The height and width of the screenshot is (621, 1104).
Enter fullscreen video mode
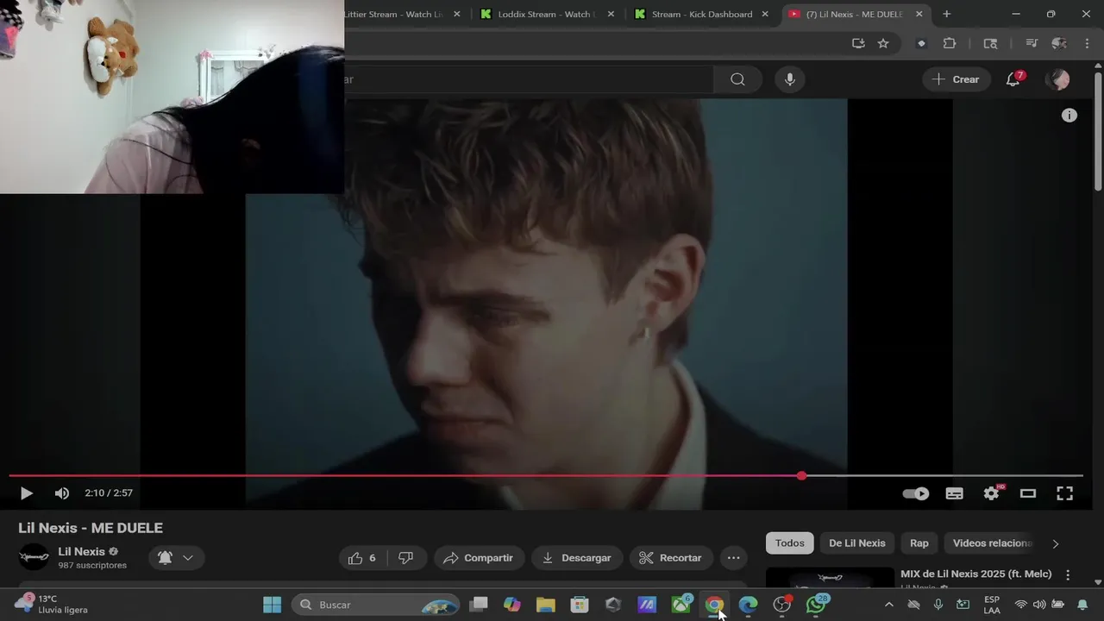(x=1065, y=493)
